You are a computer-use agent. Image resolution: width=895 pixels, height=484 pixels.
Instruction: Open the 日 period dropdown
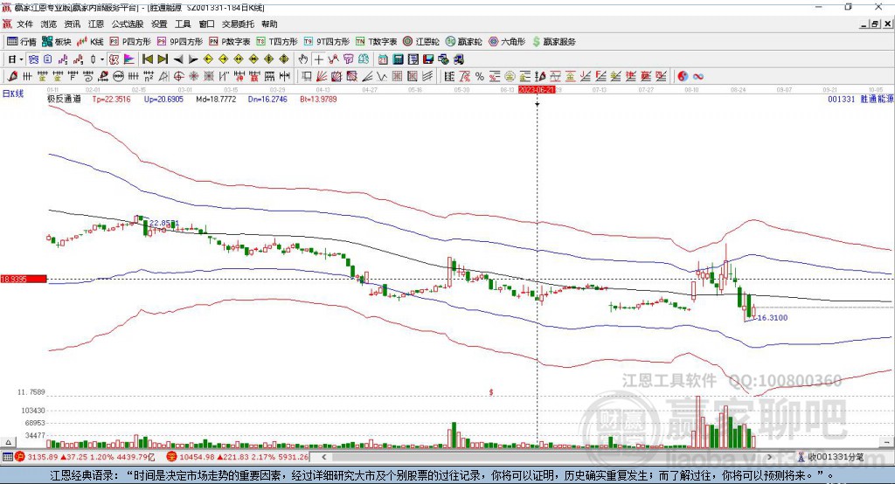(x=16, y=59)
